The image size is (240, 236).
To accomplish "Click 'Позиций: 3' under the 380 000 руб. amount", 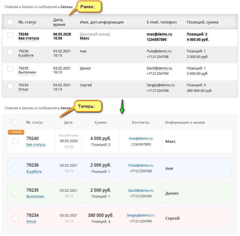I will [101, 222].
